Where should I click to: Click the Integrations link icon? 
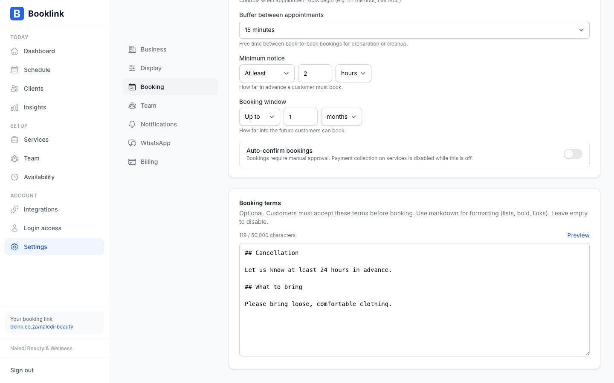14,209
